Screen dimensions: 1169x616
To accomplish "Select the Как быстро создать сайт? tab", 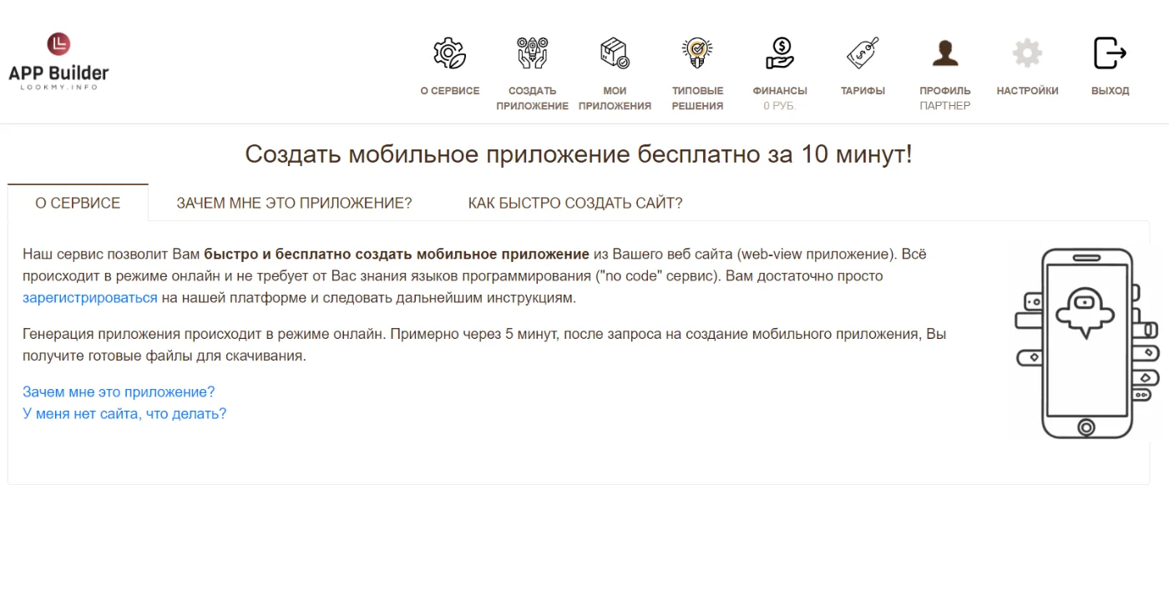I will (x=575, y=203).
